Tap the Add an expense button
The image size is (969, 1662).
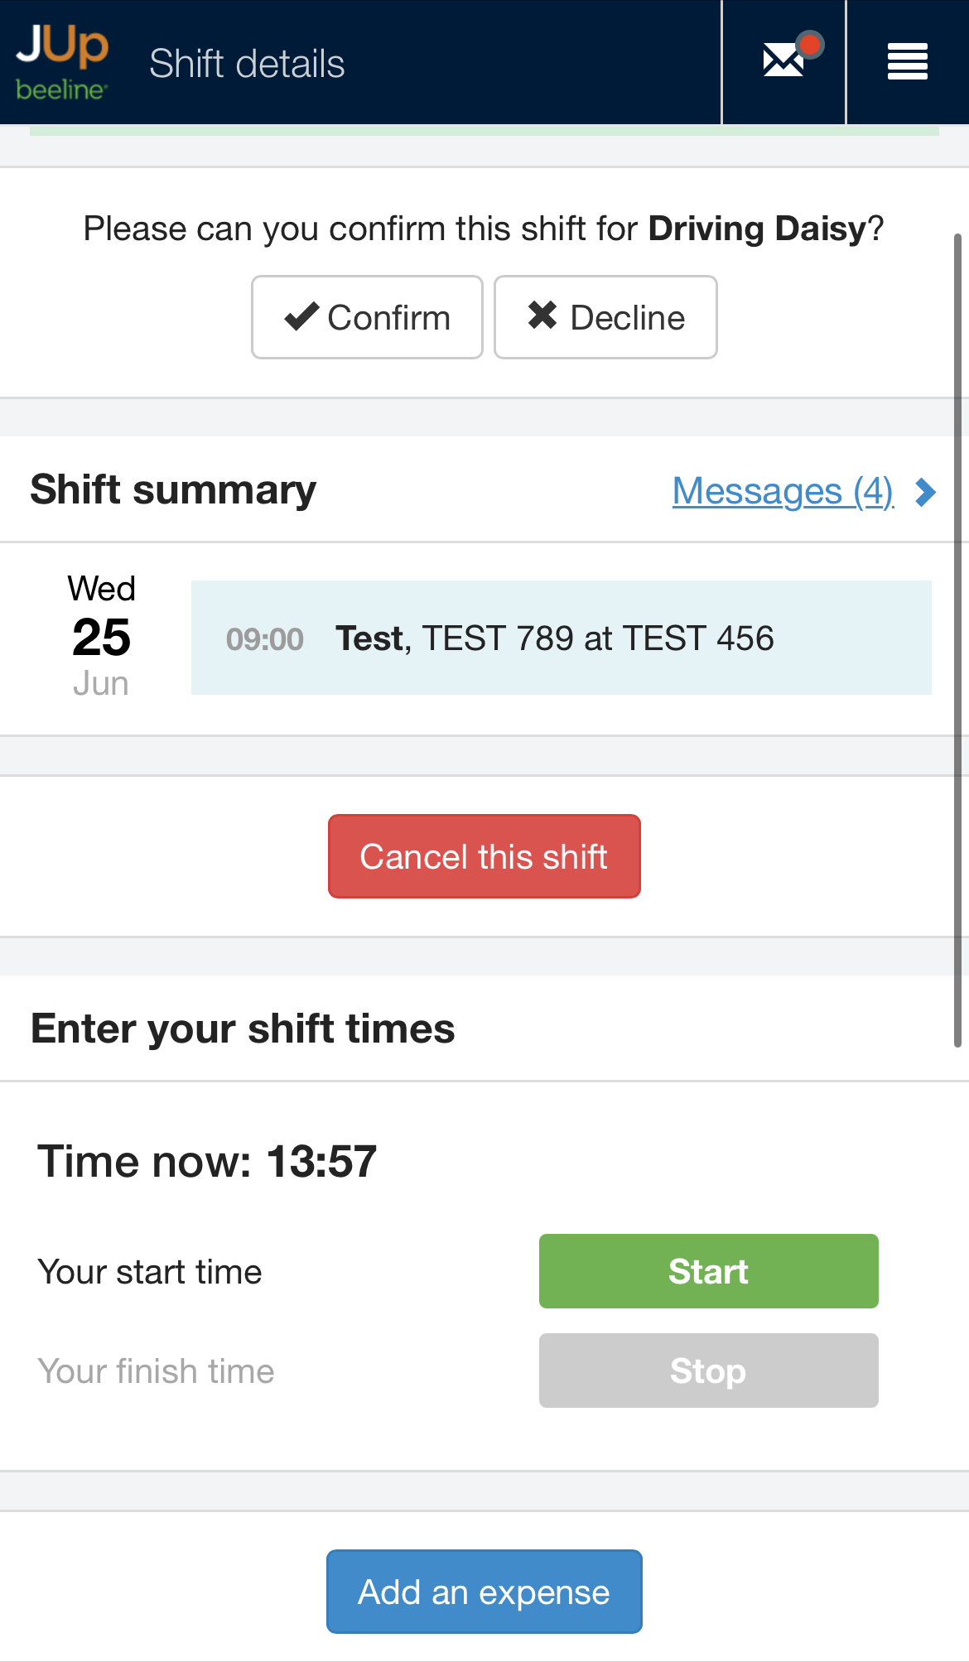tap(484, 1592)
